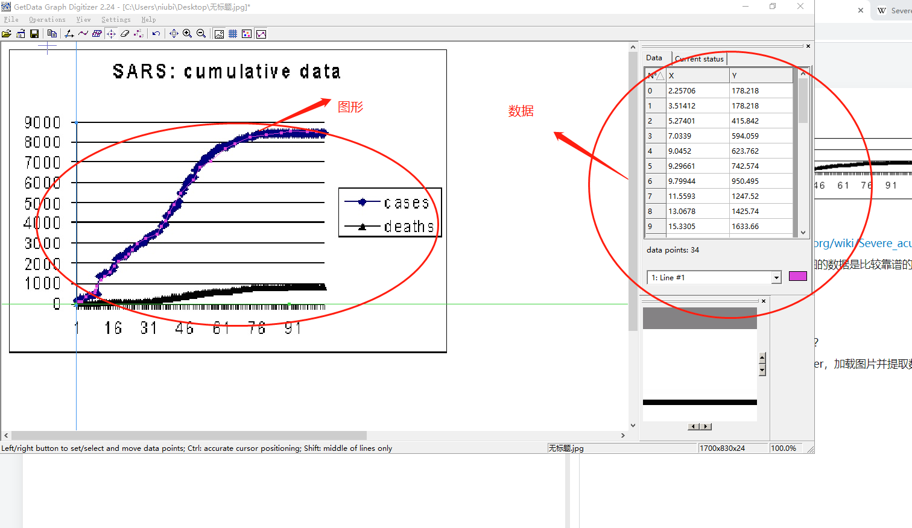Open the Operations menu
The height and width of the screenshot is (528, 912).
click(47, 19)
